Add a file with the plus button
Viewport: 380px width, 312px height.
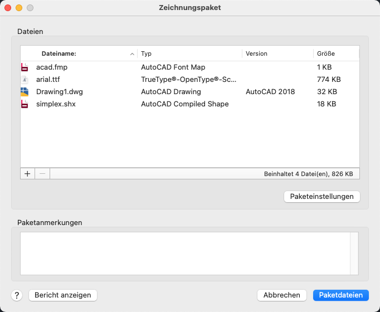[27, 174]
